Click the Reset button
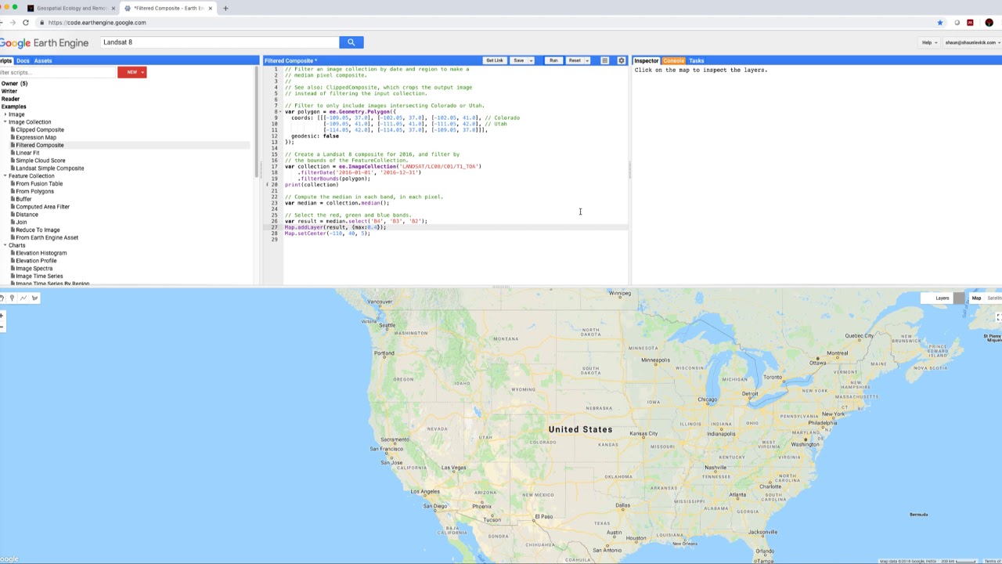The image size is (1002, 564). [x=575, y=60]
